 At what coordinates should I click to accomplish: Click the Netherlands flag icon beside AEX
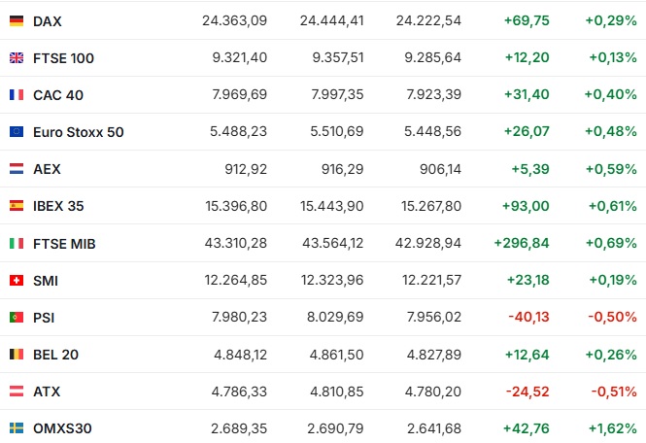(17, 169)
